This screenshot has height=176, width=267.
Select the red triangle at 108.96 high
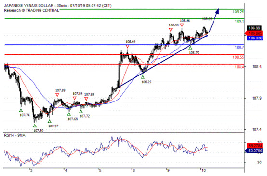click(x=182, y=25)
